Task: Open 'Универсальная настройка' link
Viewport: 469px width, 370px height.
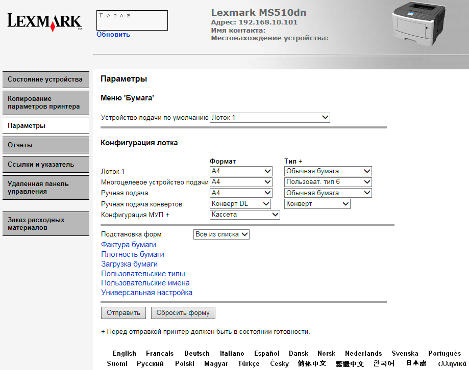Action: click(146, 293)
